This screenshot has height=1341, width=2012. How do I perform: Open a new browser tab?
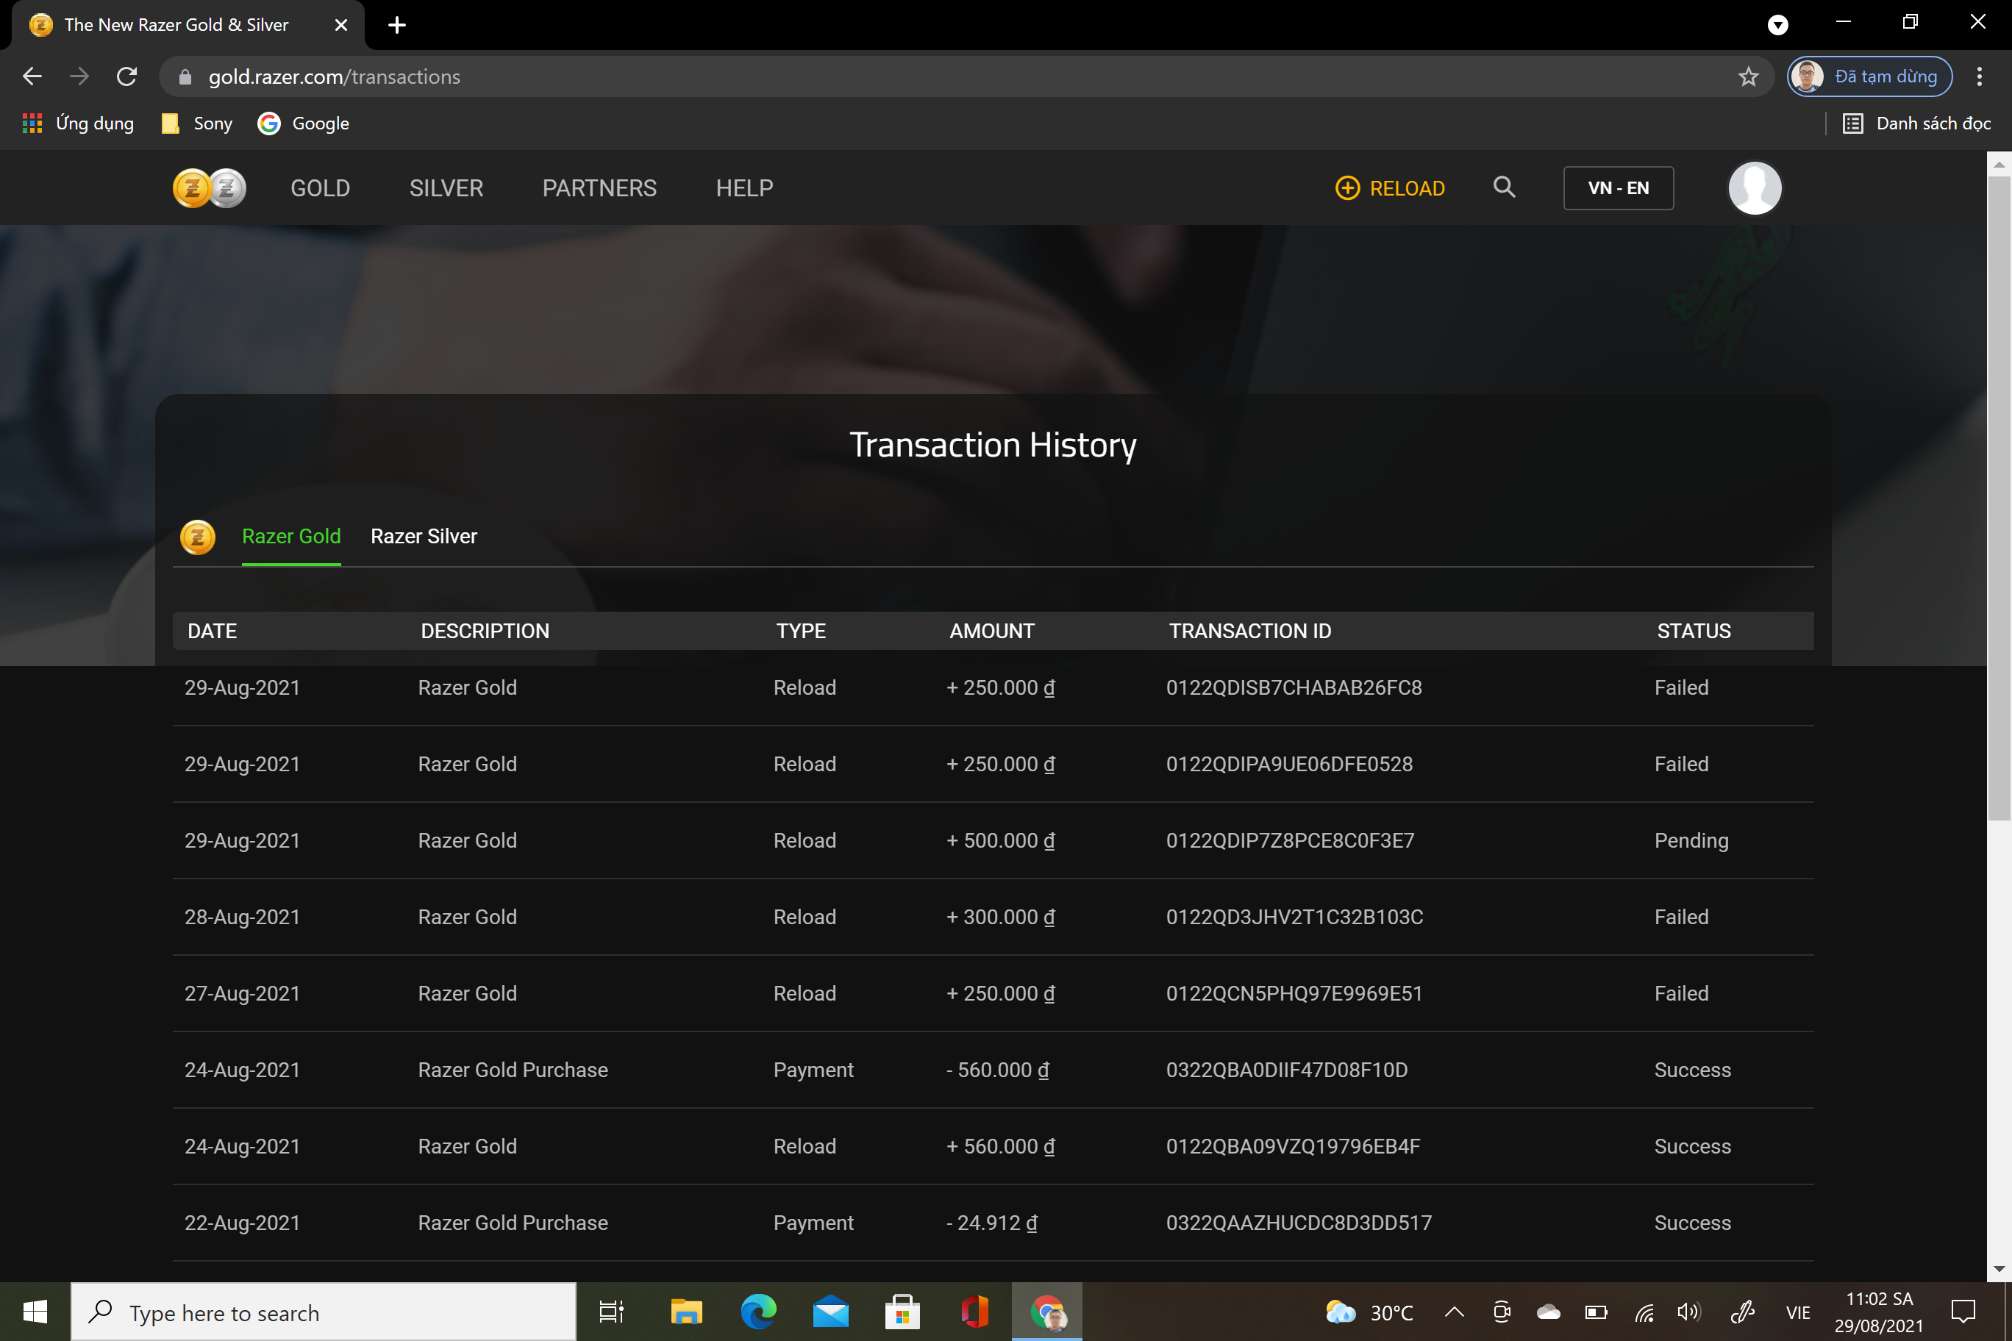coord(397,25)
